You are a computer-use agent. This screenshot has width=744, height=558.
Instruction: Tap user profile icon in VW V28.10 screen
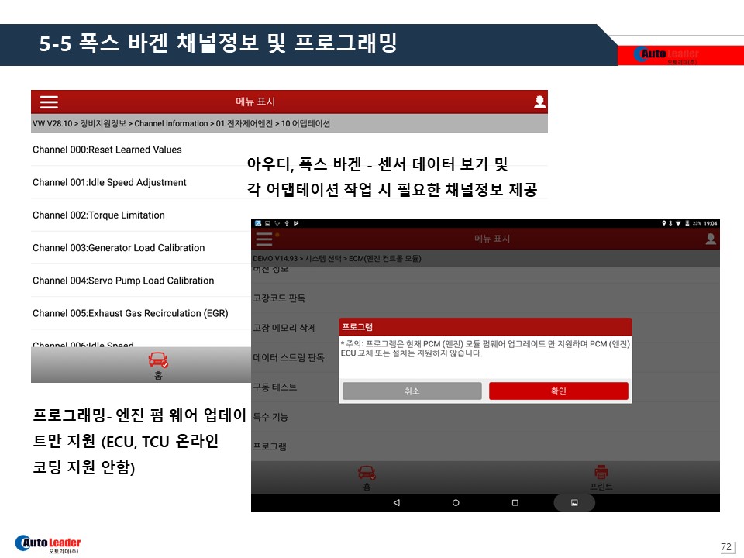(539, 102)
